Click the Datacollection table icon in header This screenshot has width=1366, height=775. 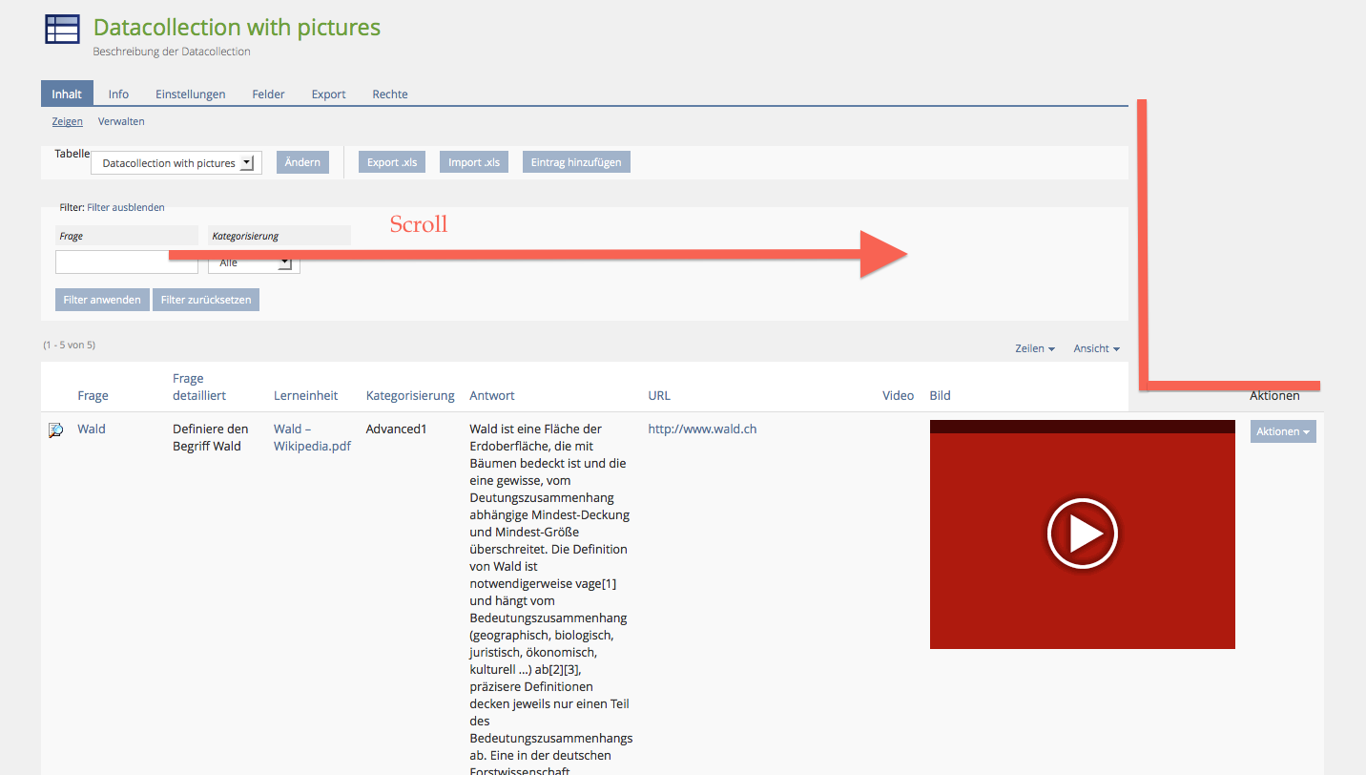pyautogui.click(x=62, y=30)
